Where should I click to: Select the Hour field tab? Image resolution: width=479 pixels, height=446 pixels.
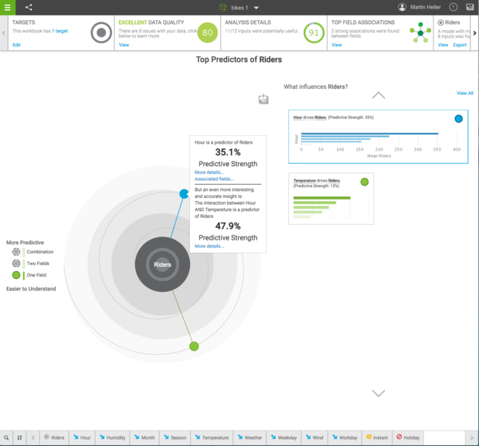coord(82,437)
